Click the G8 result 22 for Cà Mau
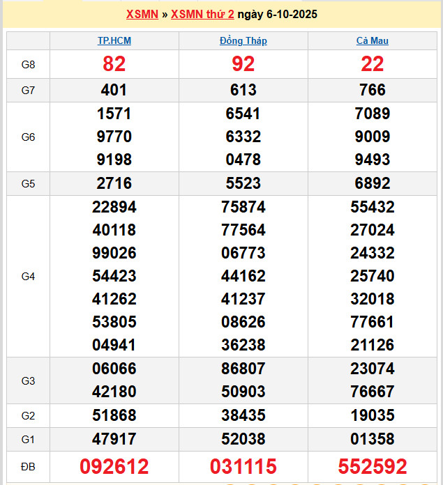The image size is (443, 485). [372, 64]
